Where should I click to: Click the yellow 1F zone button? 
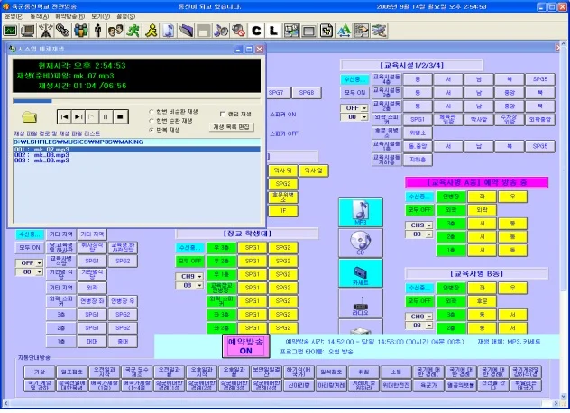point(283,210)
